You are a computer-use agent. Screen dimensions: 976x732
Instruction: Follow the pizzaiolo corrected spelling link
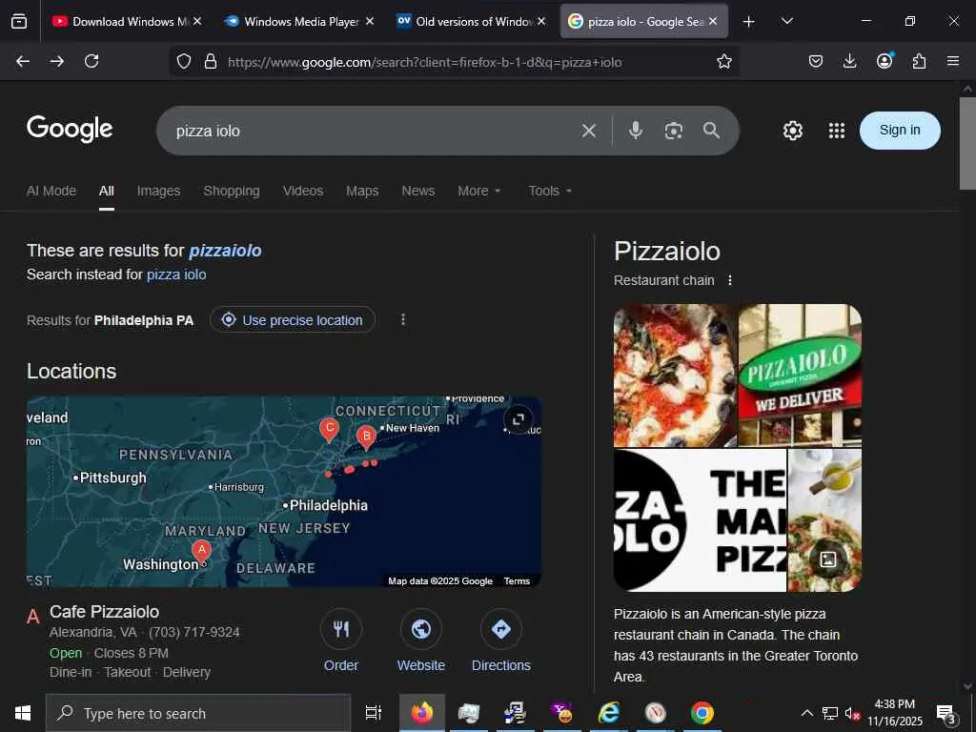(x=225, y=251)
